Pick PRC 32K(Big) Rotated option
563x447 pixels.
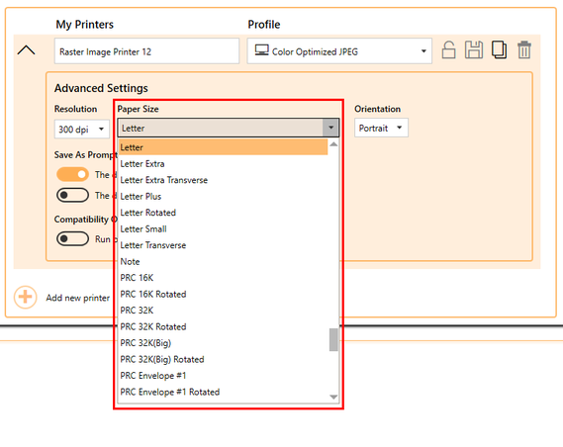(x=223, y=359)
